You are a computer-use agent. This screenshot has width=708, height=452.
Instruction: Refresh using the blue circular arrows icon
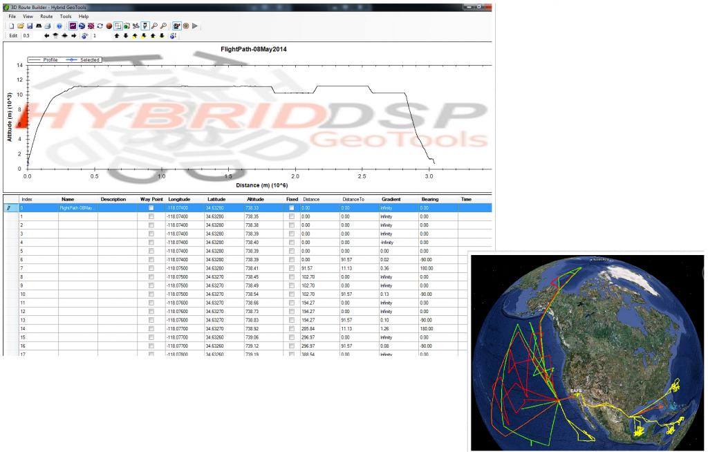pos(100,26)
